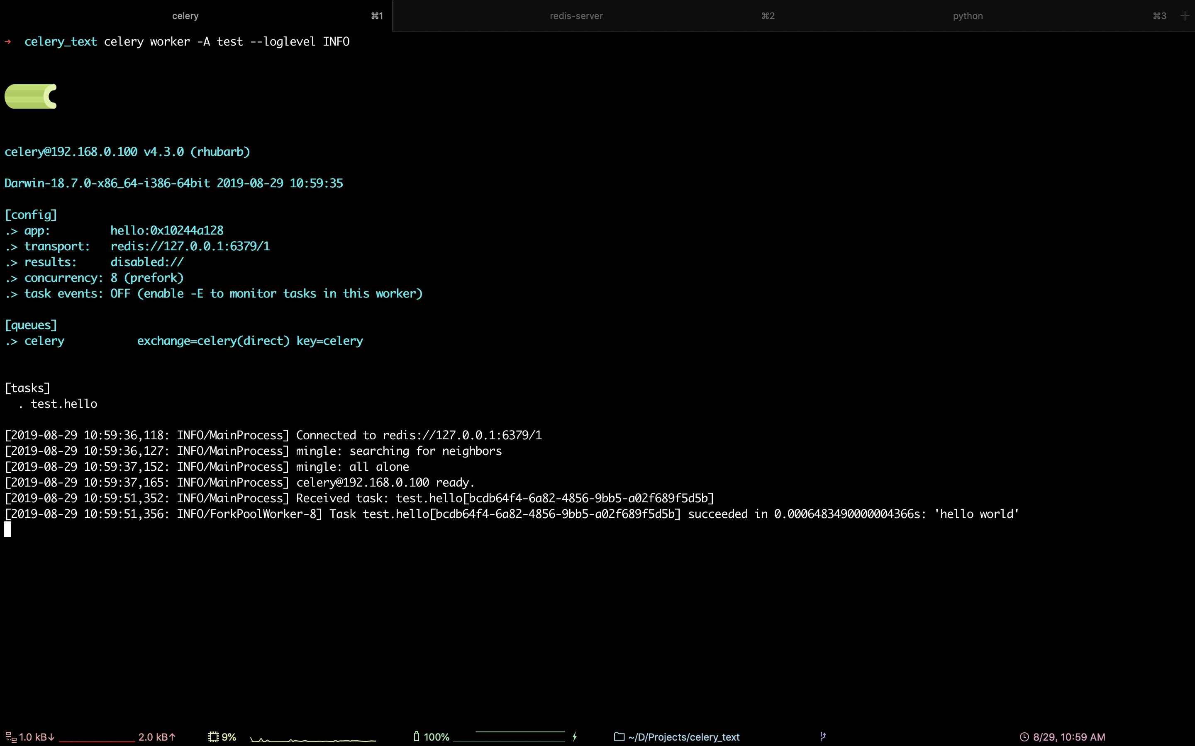Click the 2.0 kB upload speed

[x=157, y=737]
